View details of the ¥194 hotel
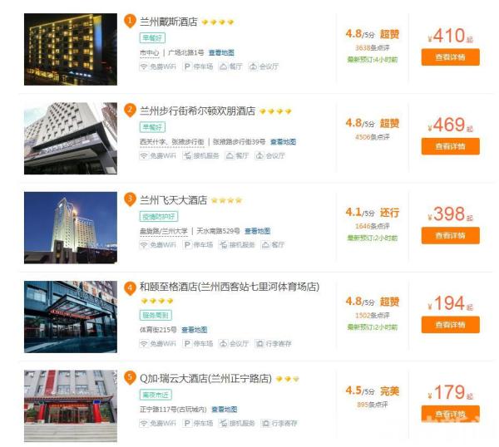499x447 pixels. point(450,324)
